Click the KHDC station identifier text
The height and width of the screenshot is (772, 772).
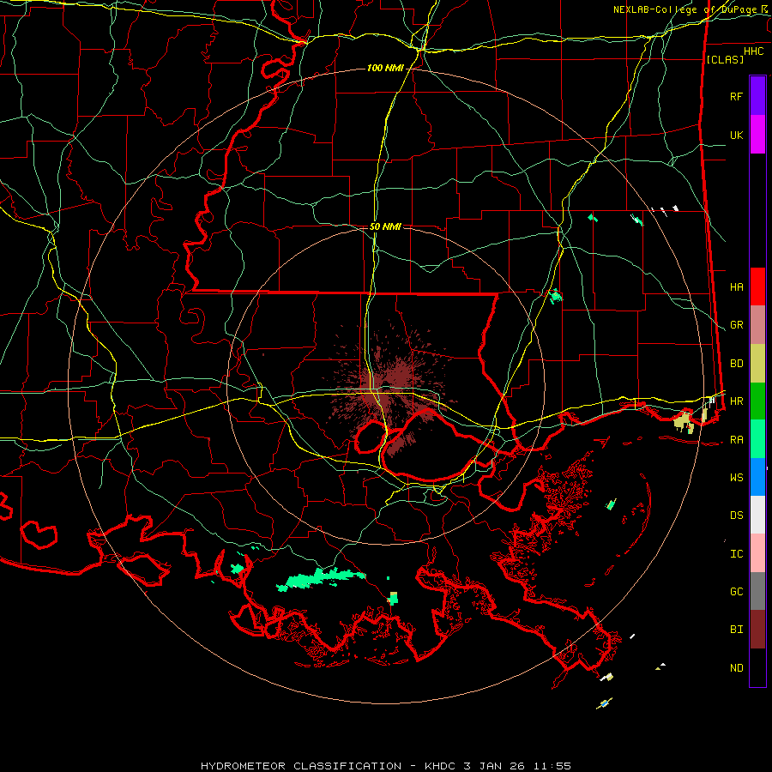[441, 766]
